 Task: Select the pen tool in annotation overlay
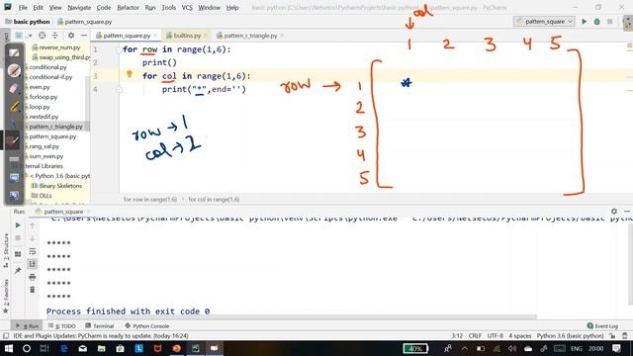14,71
